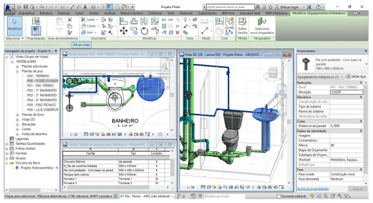Click the keyword search input field

point(231,7)
